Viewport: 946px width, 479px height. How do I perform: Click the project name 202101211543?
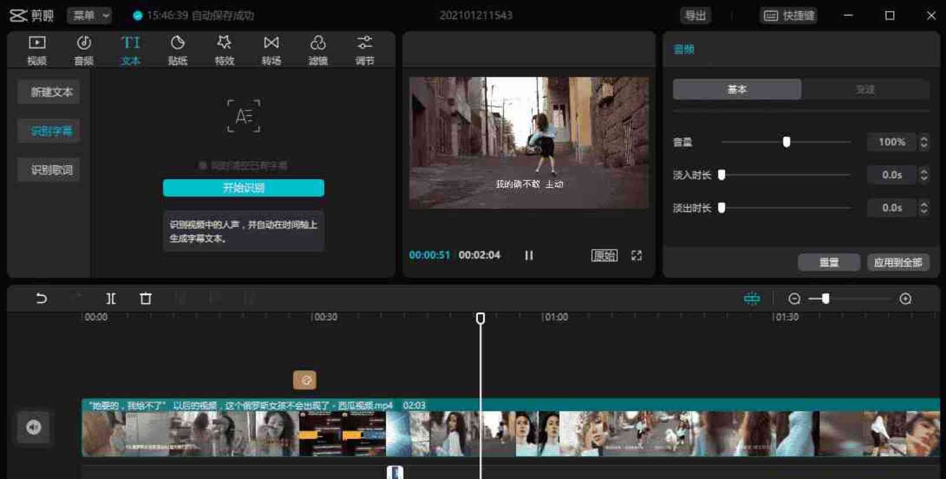[x=476, y=16]
